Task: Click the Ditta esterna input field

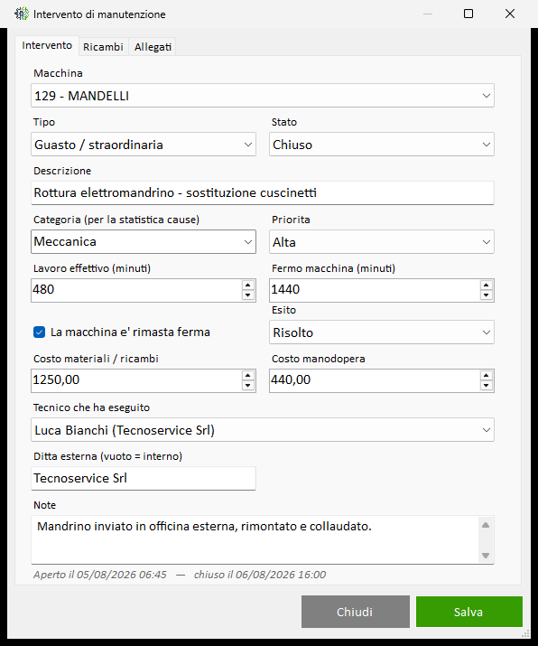Action: [144, 478]
